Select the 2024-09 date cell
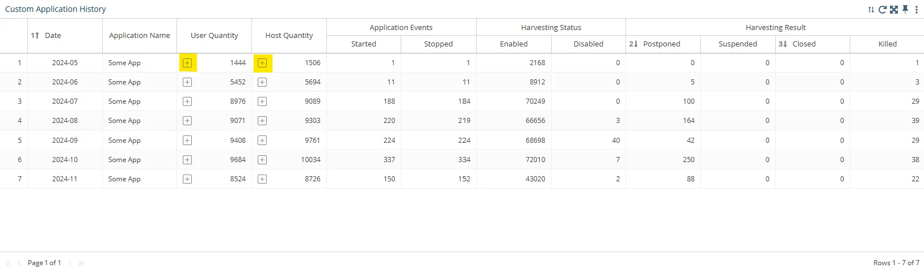The image size is (924, 272). [x=65, y=140]
